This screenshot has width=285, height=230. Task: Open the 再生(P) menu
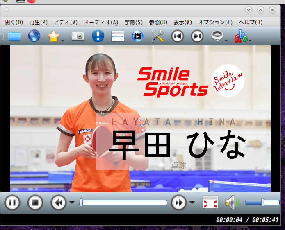click(39, 23)
